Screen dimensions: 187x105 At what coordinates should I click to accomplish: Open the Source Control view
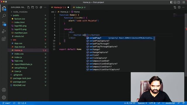[4, 24]
